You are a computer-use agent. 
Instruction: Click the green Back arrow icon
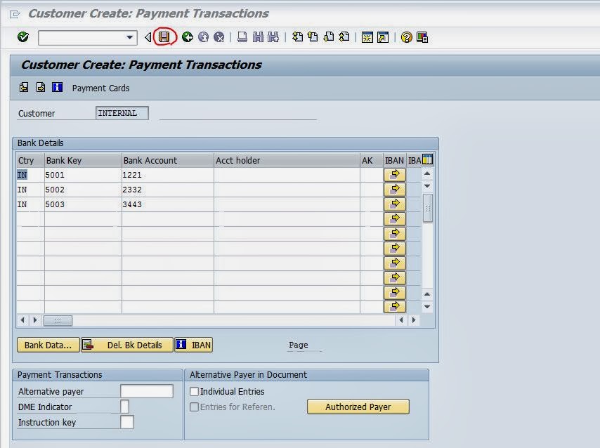187,37
